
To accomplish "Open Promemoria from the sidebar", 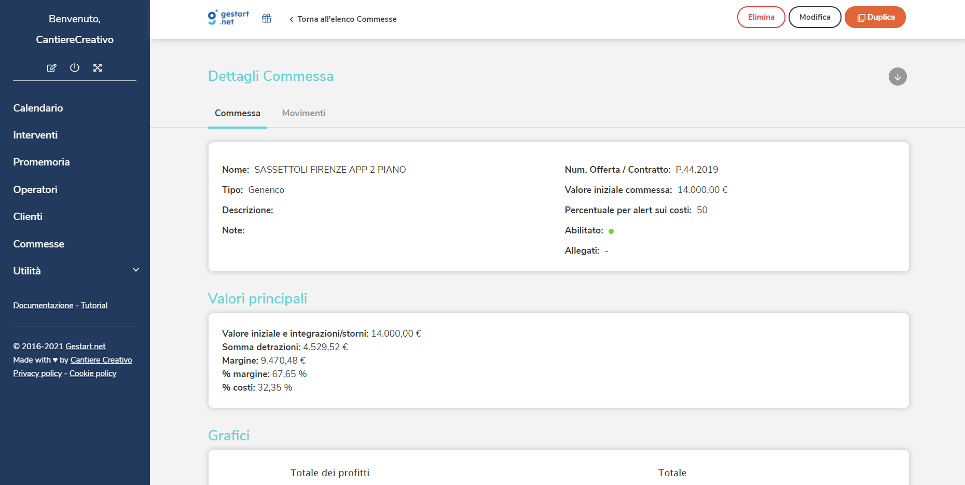I will [42, 162].
